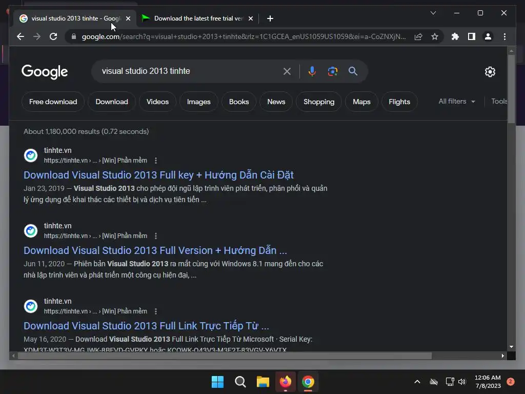
Task: Open Google quick settings gear icon
Action: click(x=490, y=71)
